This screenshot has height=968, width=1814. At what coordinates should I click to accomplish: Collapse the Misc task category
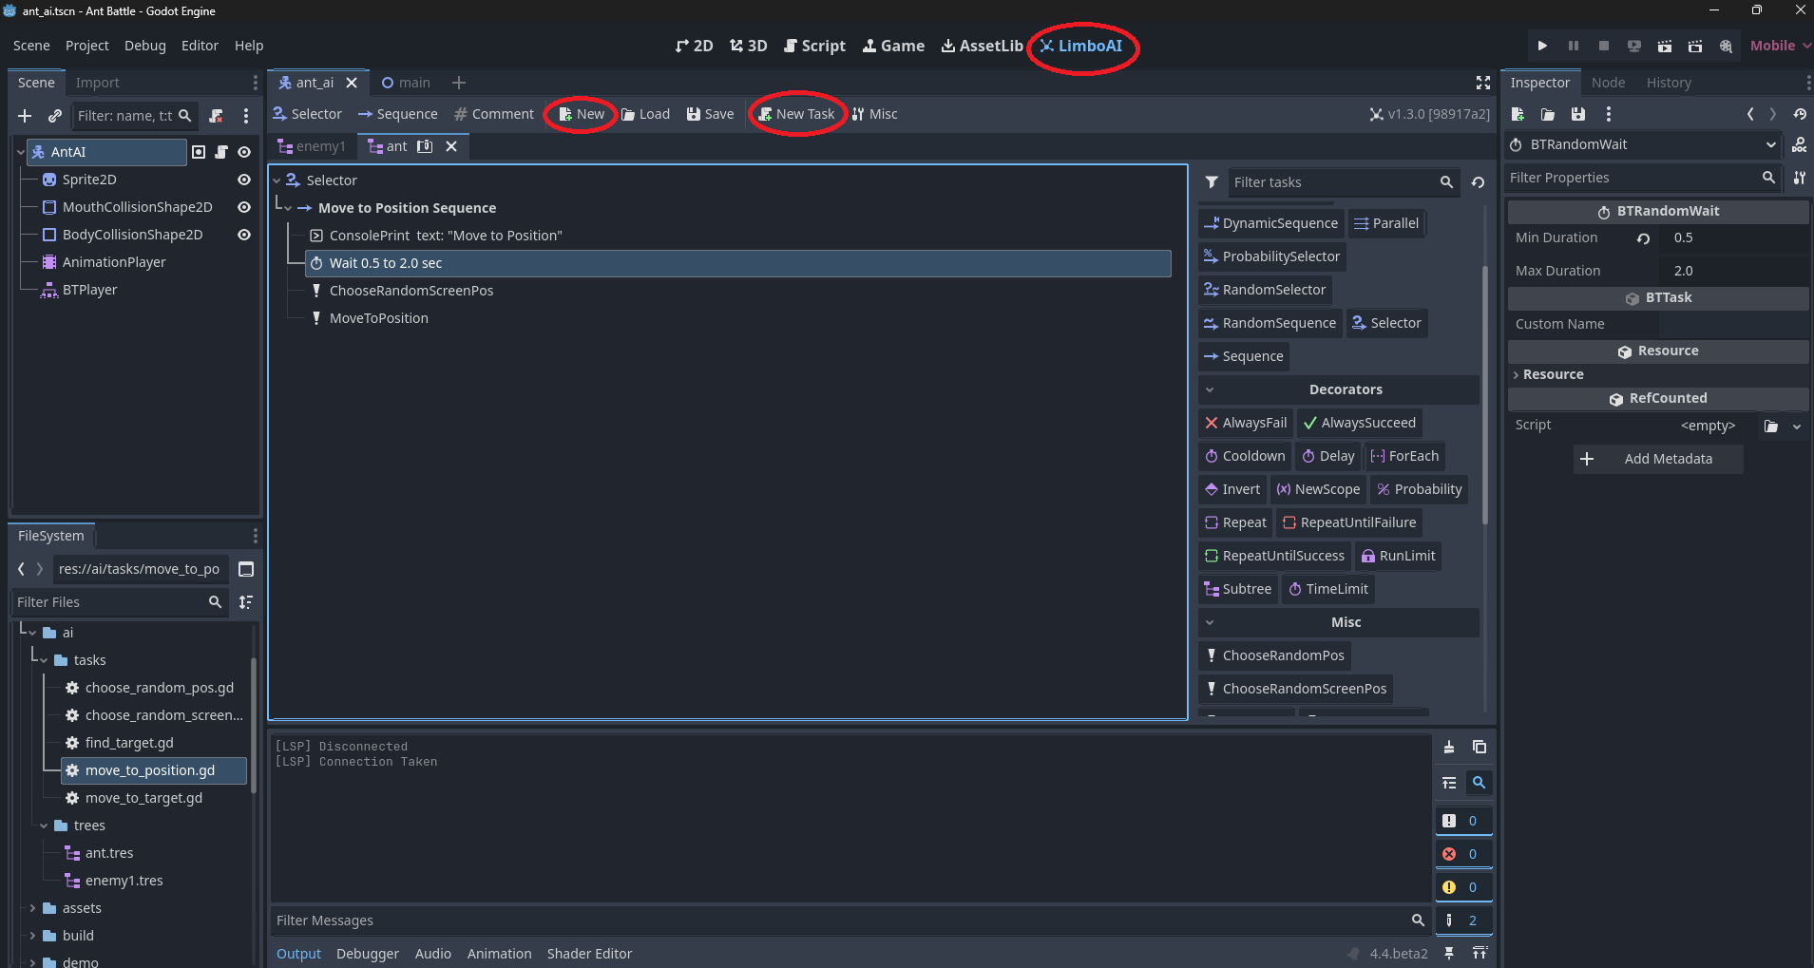[x=1210, y=622]
